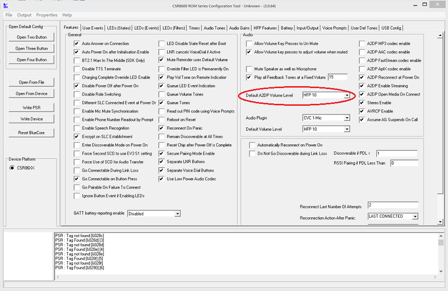Click the Open Four Button button
The image size is (448, 291).
point(32,60)
